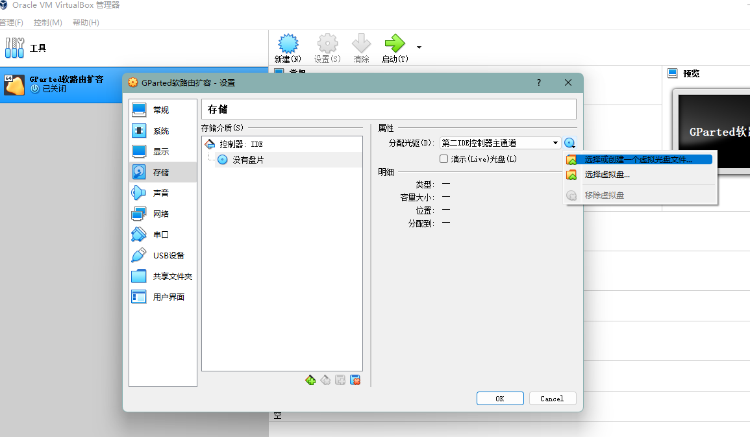The height and width of the screenshot is (437, 750).
Task: Choose 选择或创建一个虚拟光盘文件... menu item
Action: (638, 160)
